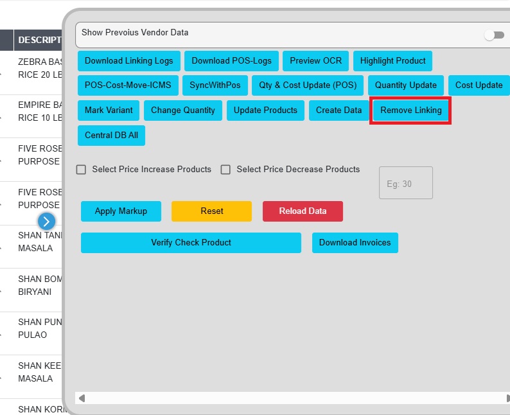Click POS-Cost-Move-ICMS button
Image resolution: width=510 pixels, height=415 pixels.
(x=128, y=85)
